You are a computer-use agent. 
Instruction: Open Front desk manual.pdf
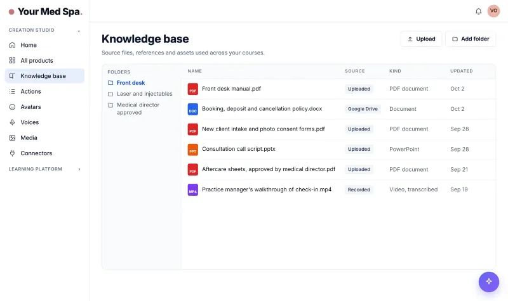point(231,89)
